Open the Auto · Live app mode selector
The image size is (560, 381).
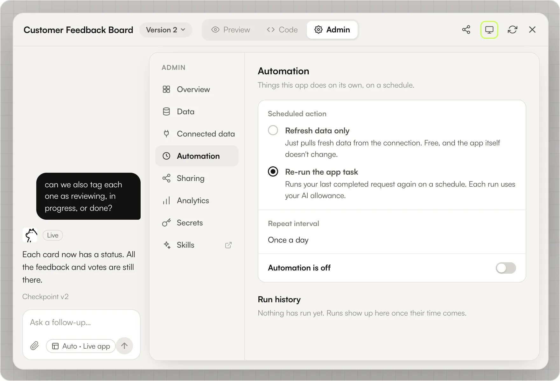81,346
